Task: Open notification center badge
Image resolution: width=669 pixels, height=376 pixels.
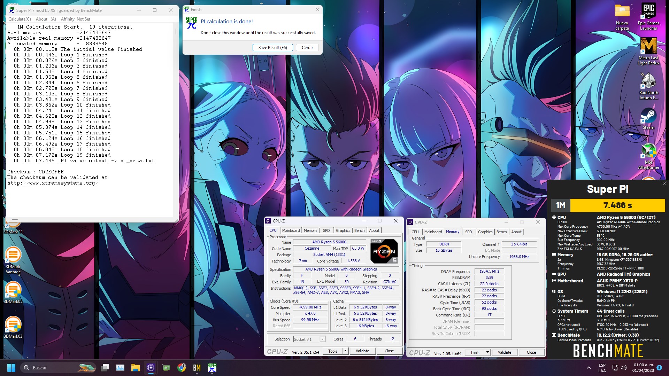Action: (x=659, y=368)
